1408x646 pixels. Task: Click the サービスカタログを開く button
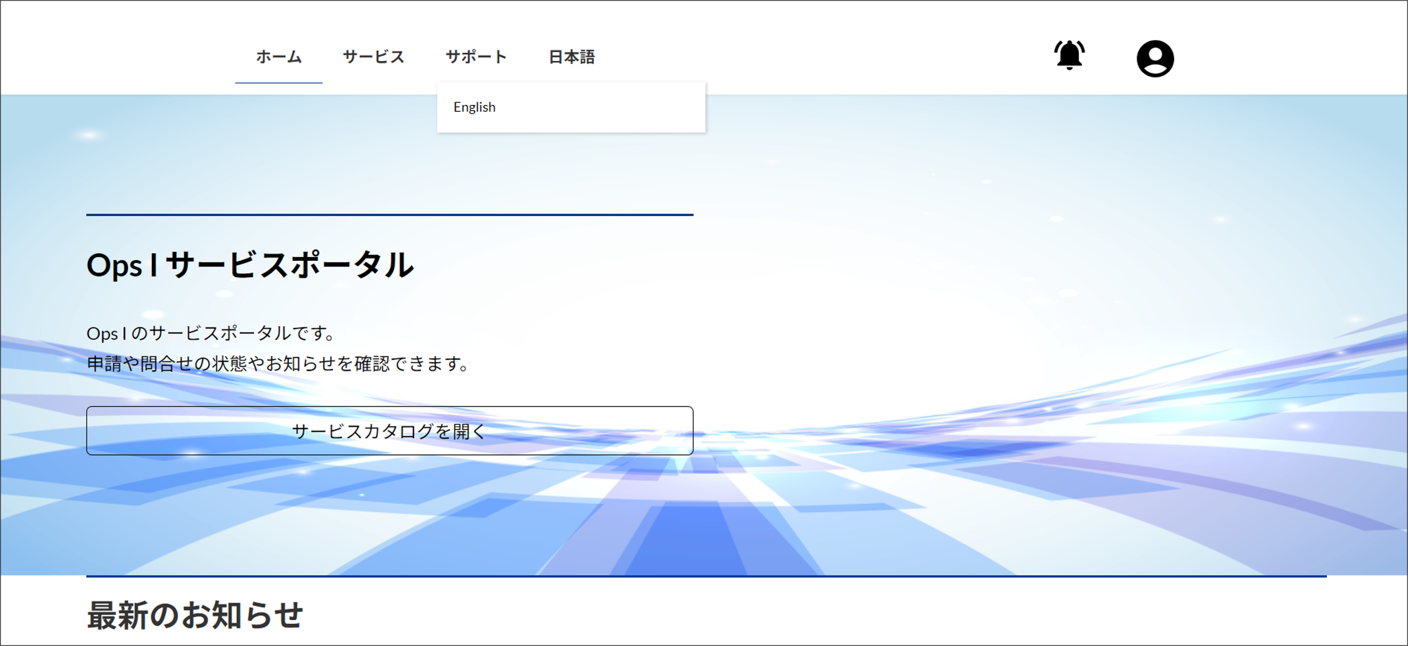[x=390, y=430]
